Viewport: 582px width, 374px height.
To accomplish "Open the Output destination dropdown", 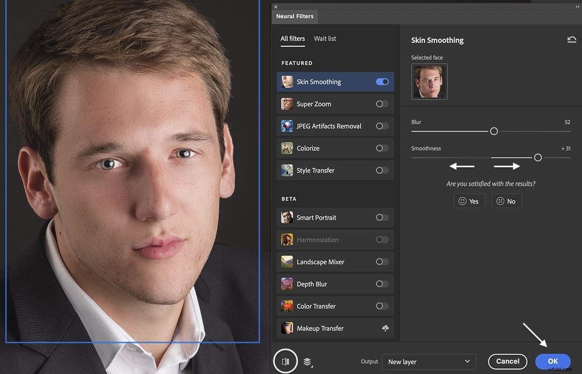I will tap(429, 361).
